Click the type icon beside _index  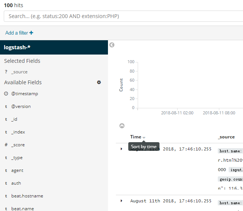(6, 132)
